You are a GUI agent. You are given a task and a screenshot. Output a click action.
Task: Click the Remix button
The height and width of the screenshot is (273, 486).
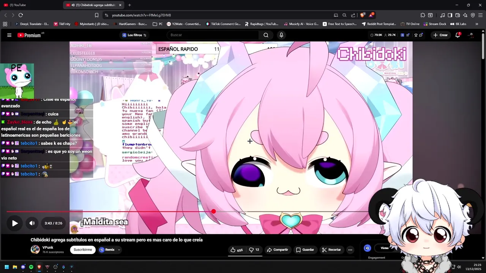click(107, 250)
